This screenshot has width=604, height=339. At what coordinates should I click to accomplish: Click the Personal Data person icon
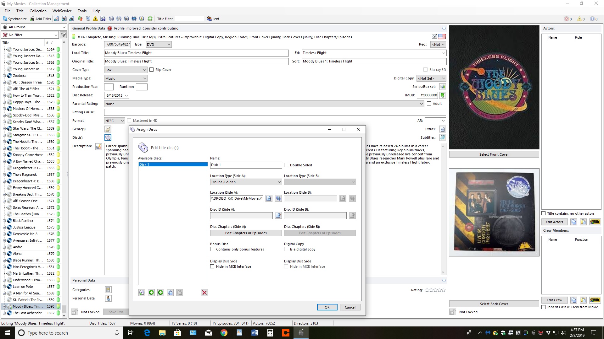pyautogui.click(x=108, y=298)
